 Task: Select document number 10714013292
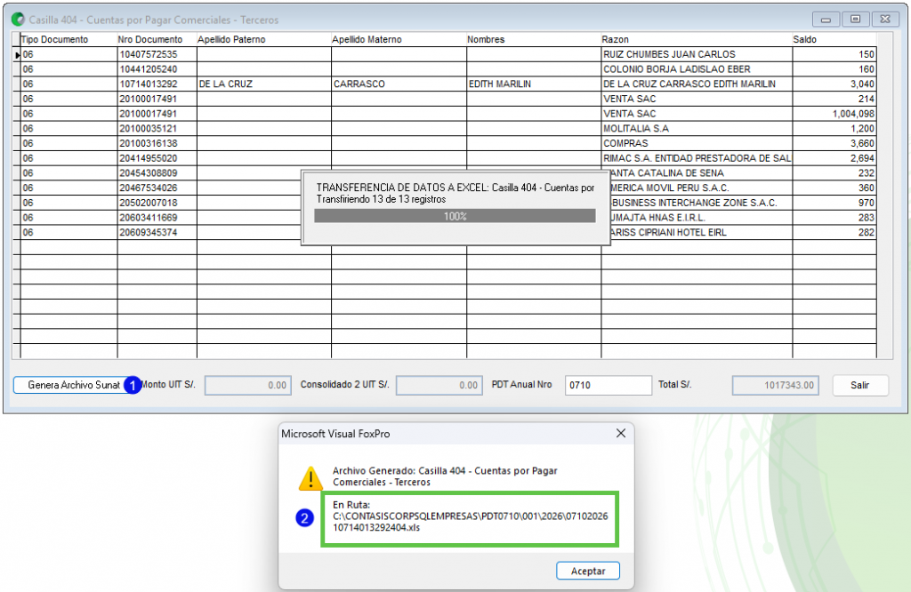(x=157, y=84)
